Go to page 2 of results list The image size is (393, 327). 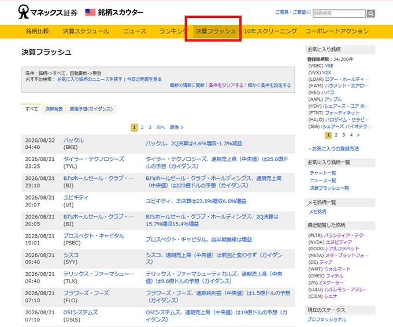142,127
